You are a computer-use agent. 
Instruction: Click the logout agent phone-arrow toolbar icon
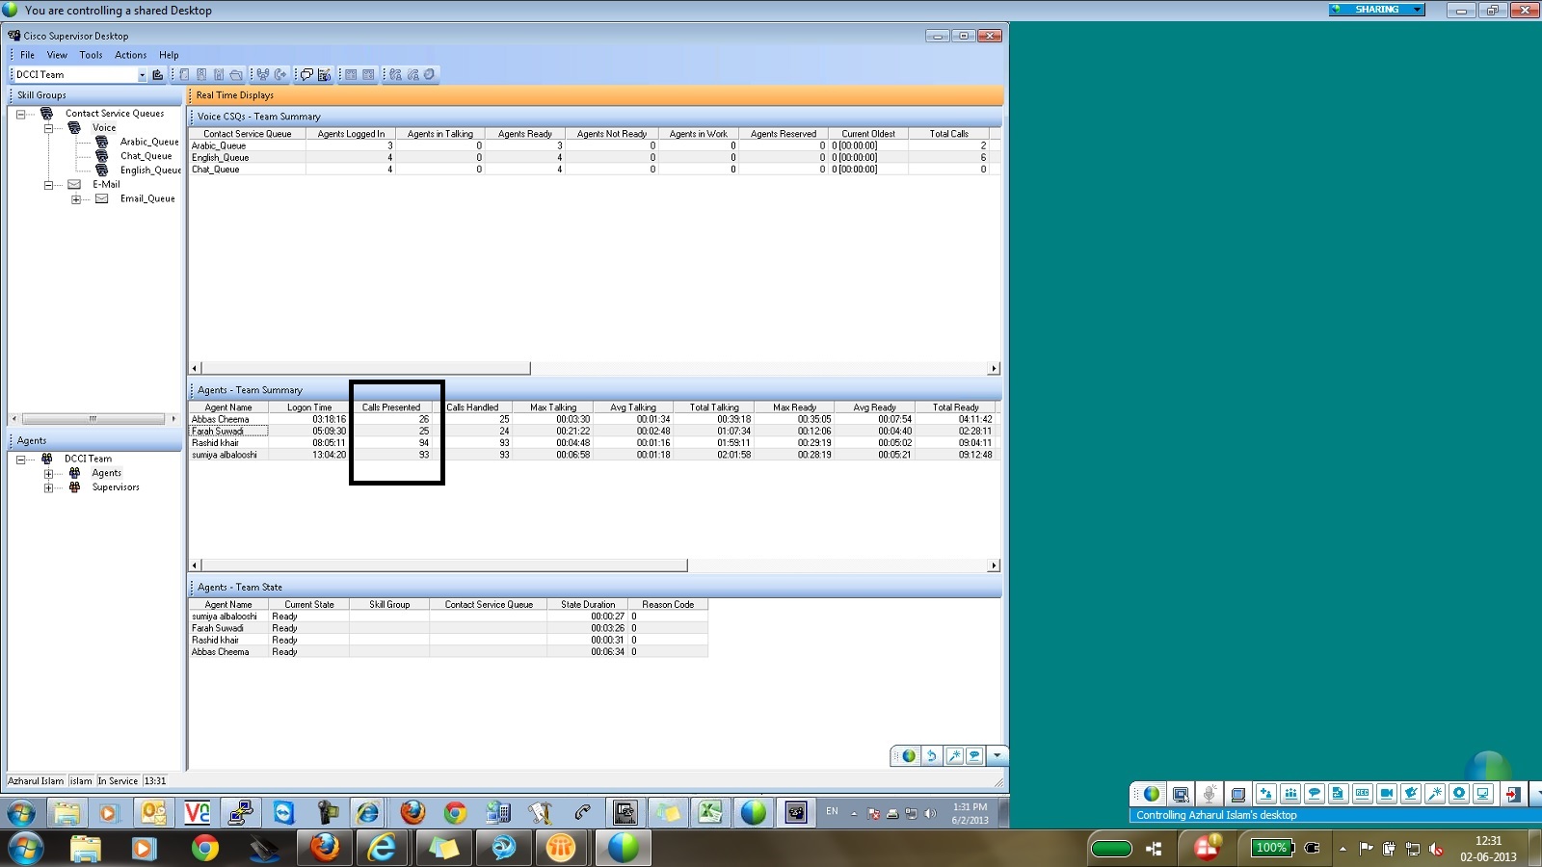point(280,74)
